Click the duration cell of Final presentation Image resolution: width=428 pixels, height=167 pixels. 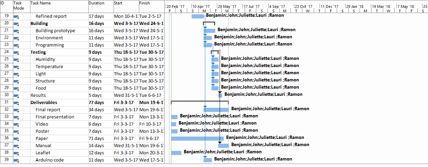point(101,117)
